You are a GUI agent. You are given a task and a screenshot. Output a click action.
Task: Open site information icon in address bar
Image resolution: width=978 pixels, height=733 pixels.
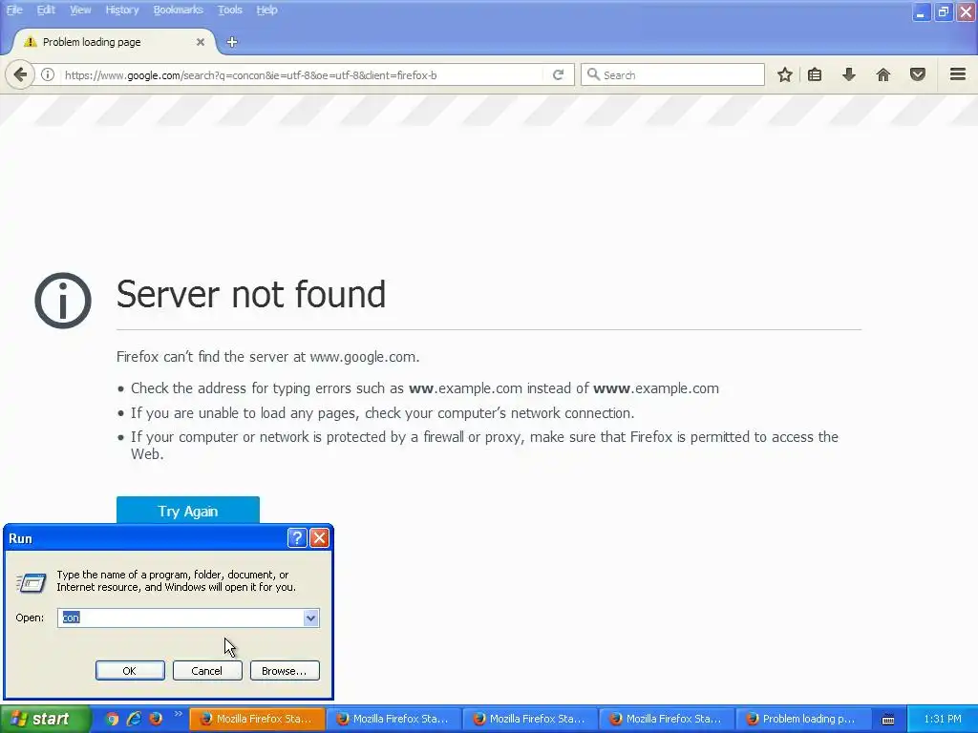[x=48, y=74]
